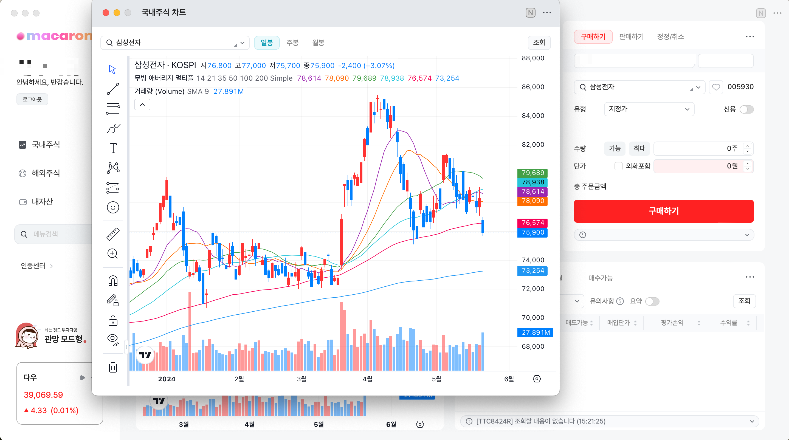Hide all drawings with eye icon

click(113, 340)
